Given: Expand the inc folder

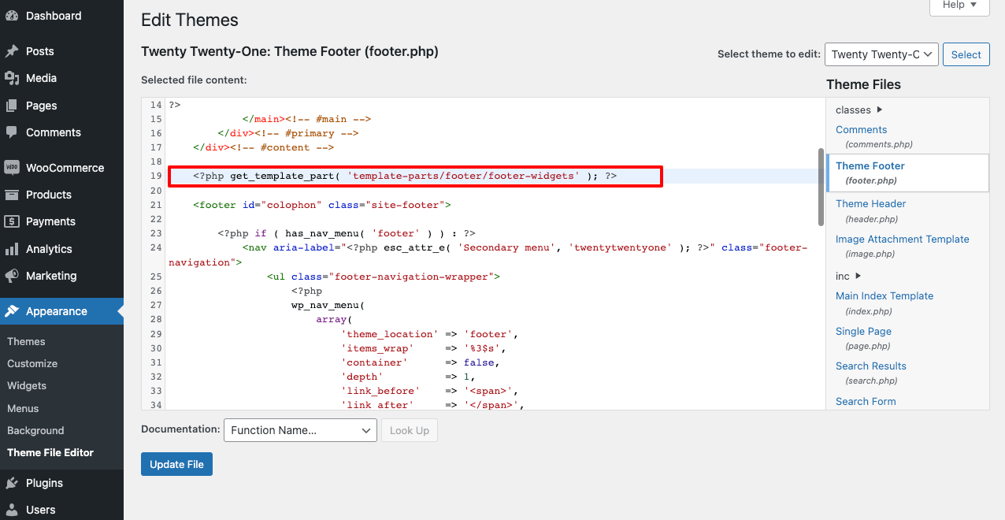Looking at the screenshot, I should (848, 276).
